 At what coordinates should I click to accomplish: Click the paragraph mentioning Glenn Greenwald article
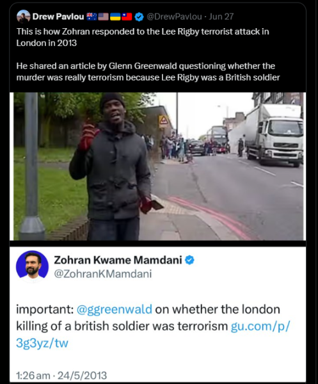click(x=148, y=72)
